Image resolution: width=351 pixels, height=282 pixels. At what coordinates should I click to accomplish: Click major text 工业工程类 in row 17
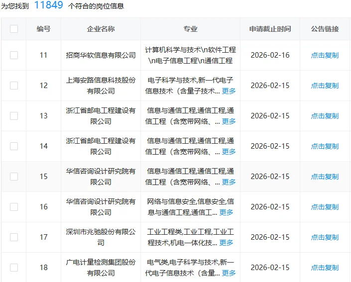[164, 232]
